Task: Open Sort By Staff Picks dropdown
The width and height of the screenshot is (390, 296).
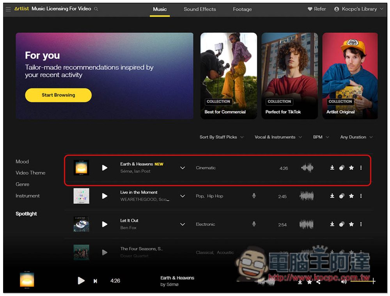Action: point(222,137)
